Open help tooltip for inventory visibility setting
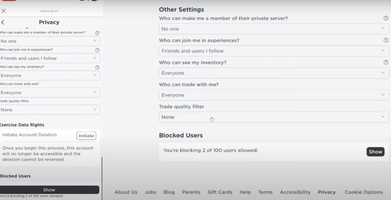The image size is (391, 200). (386, 62)
